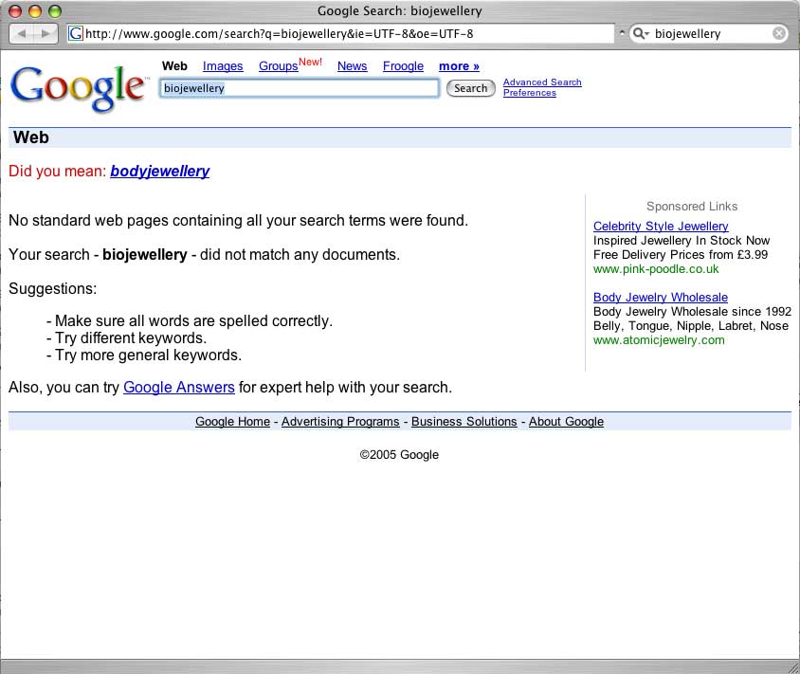
Task: Open the Google Answers link
Action: coord(178,388)
